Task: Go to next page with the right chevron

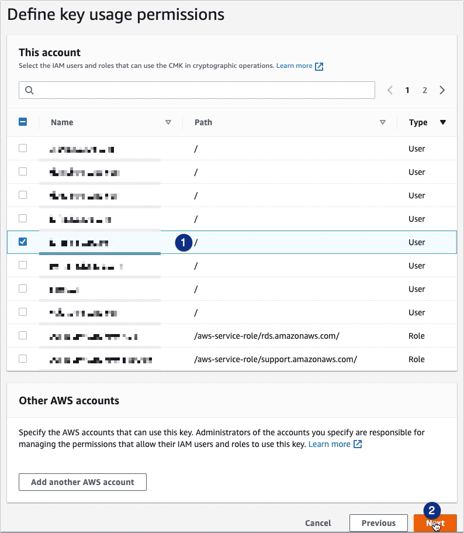Action: click(442, 90)
